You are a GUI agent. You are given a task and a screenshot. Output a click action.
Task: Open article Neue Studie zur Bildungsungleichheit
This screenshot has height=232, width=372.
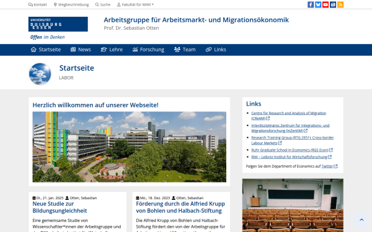60,207
